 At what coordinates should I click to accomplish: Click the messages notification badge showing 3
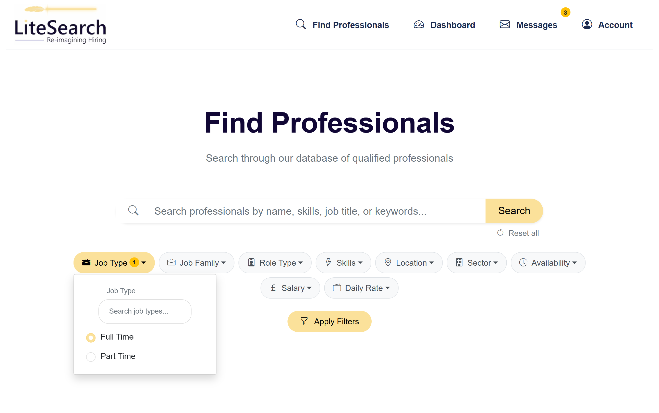click(x=566, y=12)
